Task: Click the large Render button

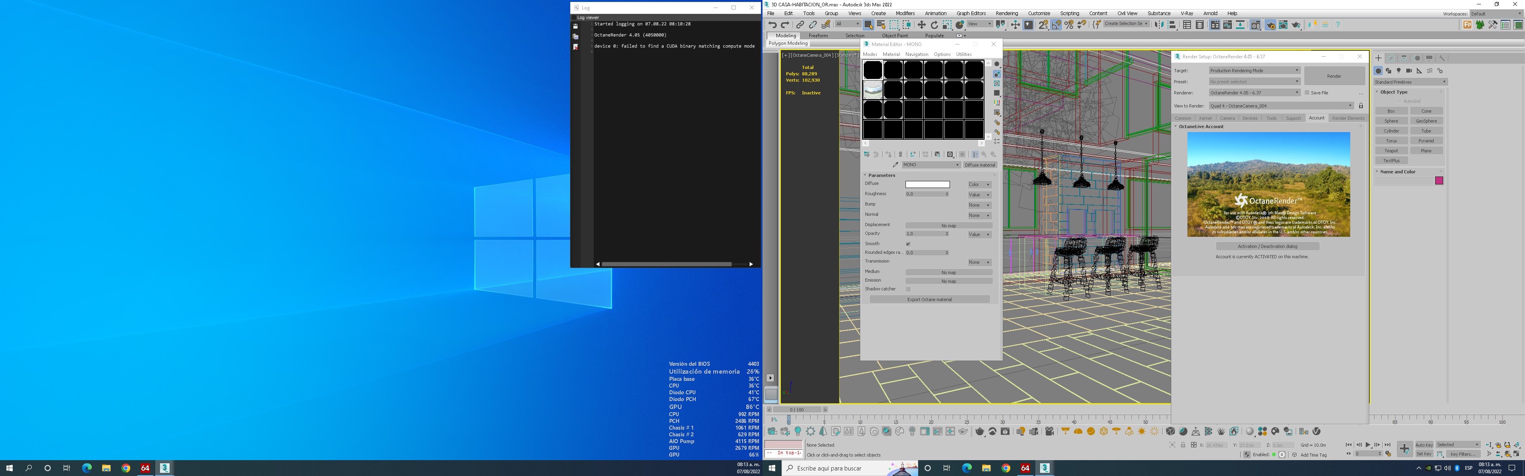Action: click(1334, 76)
